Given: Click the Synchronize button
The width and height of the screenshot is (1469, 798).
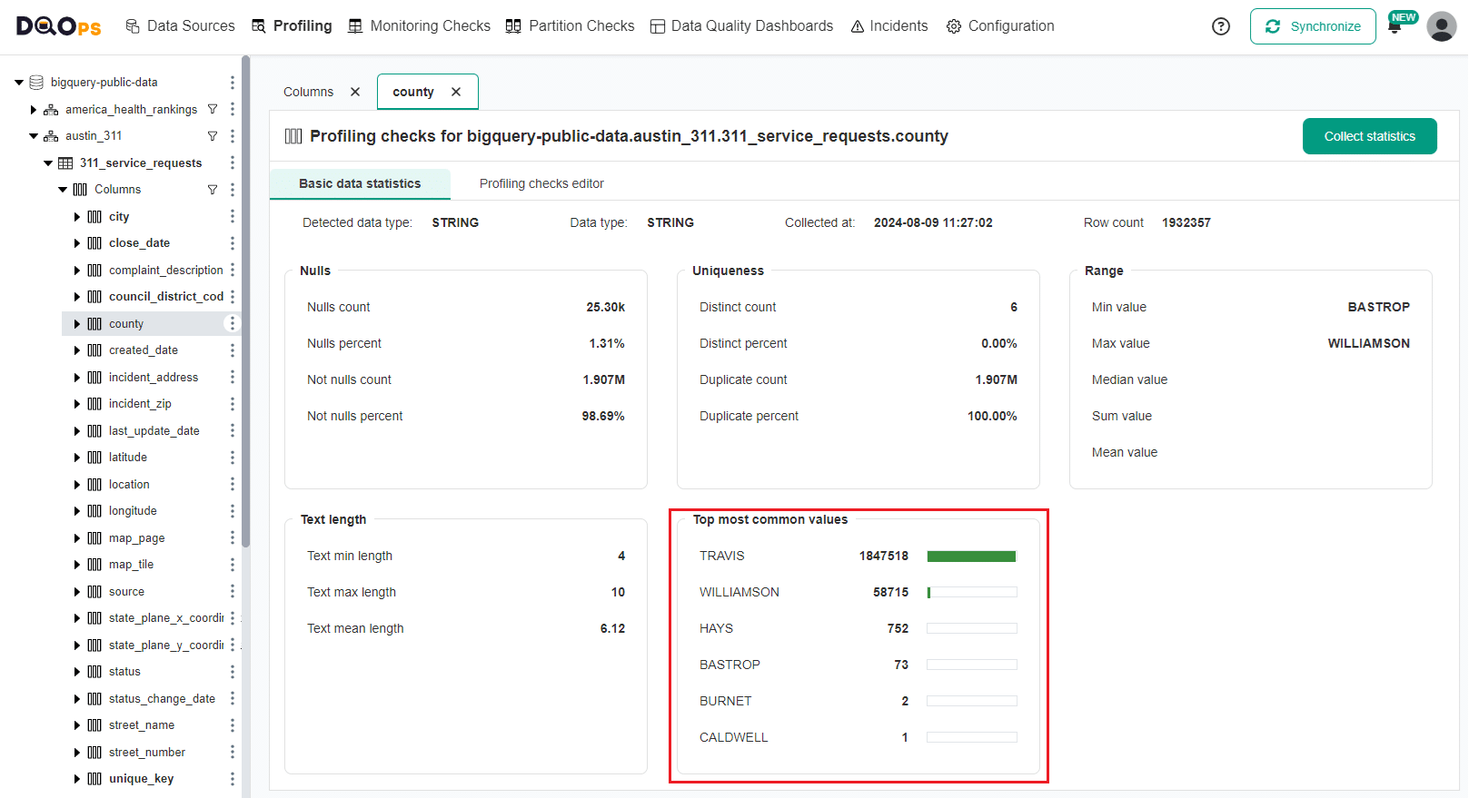Looking at the screenshot, I should pyautogui.click(x=1313, y=26).
